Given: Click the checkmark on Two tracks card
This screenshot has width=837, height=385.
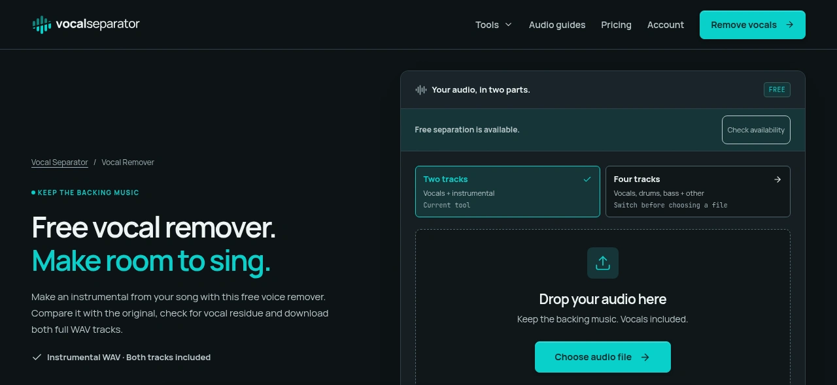Looking at the screenshot, I should (x=587, y=179).
